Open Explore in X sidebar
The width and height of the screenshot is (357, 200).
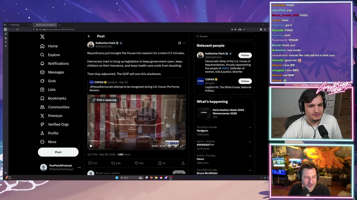50,55
